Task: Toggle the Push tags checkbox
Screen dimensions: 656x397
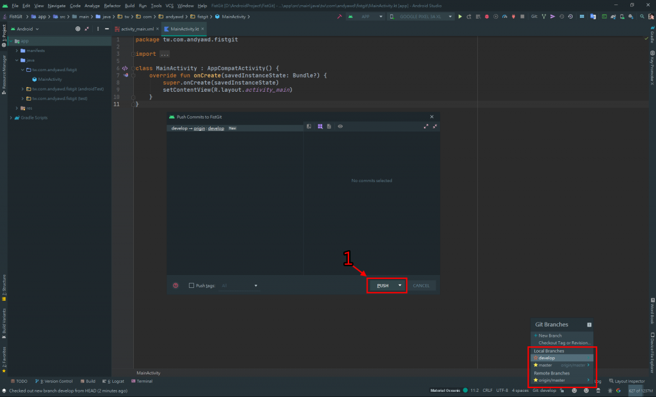Action: pos(192,285)
